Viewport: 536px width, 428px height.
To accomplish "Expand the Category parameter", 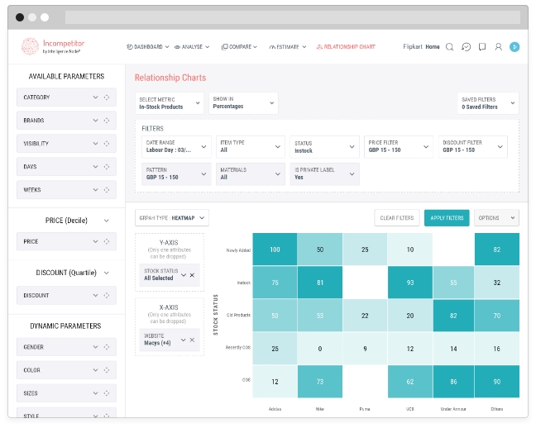I will coord(95,97).
